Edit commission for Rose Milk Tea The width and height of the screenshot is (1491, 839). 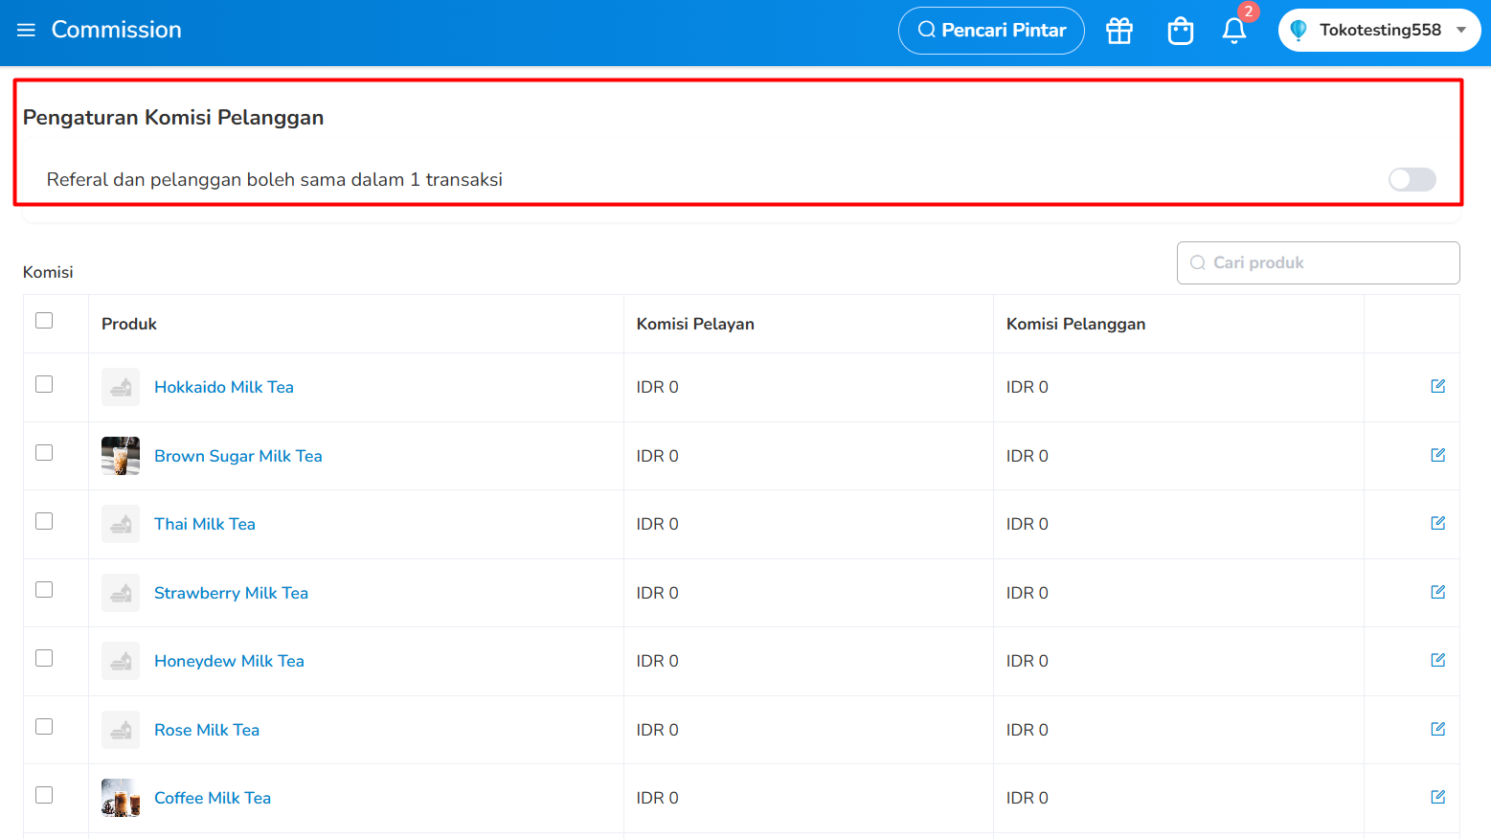point(1438,729)
